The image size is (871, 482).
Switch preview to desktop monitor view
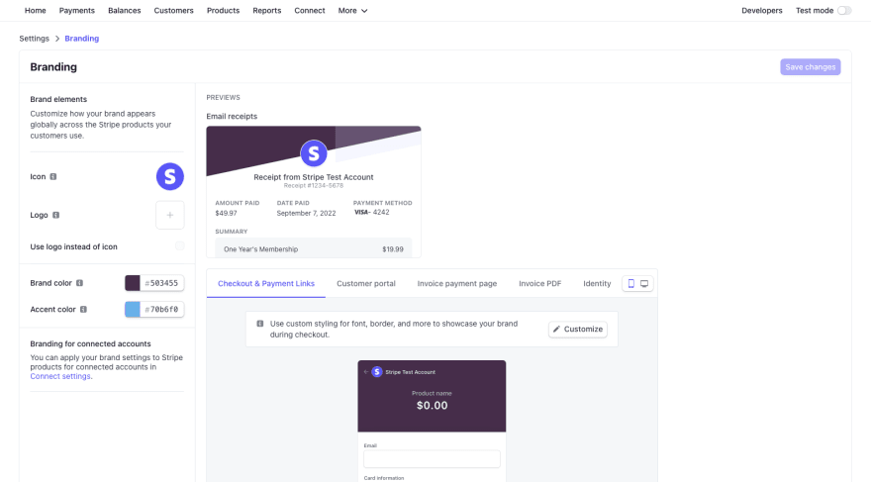tap(644, 283)
